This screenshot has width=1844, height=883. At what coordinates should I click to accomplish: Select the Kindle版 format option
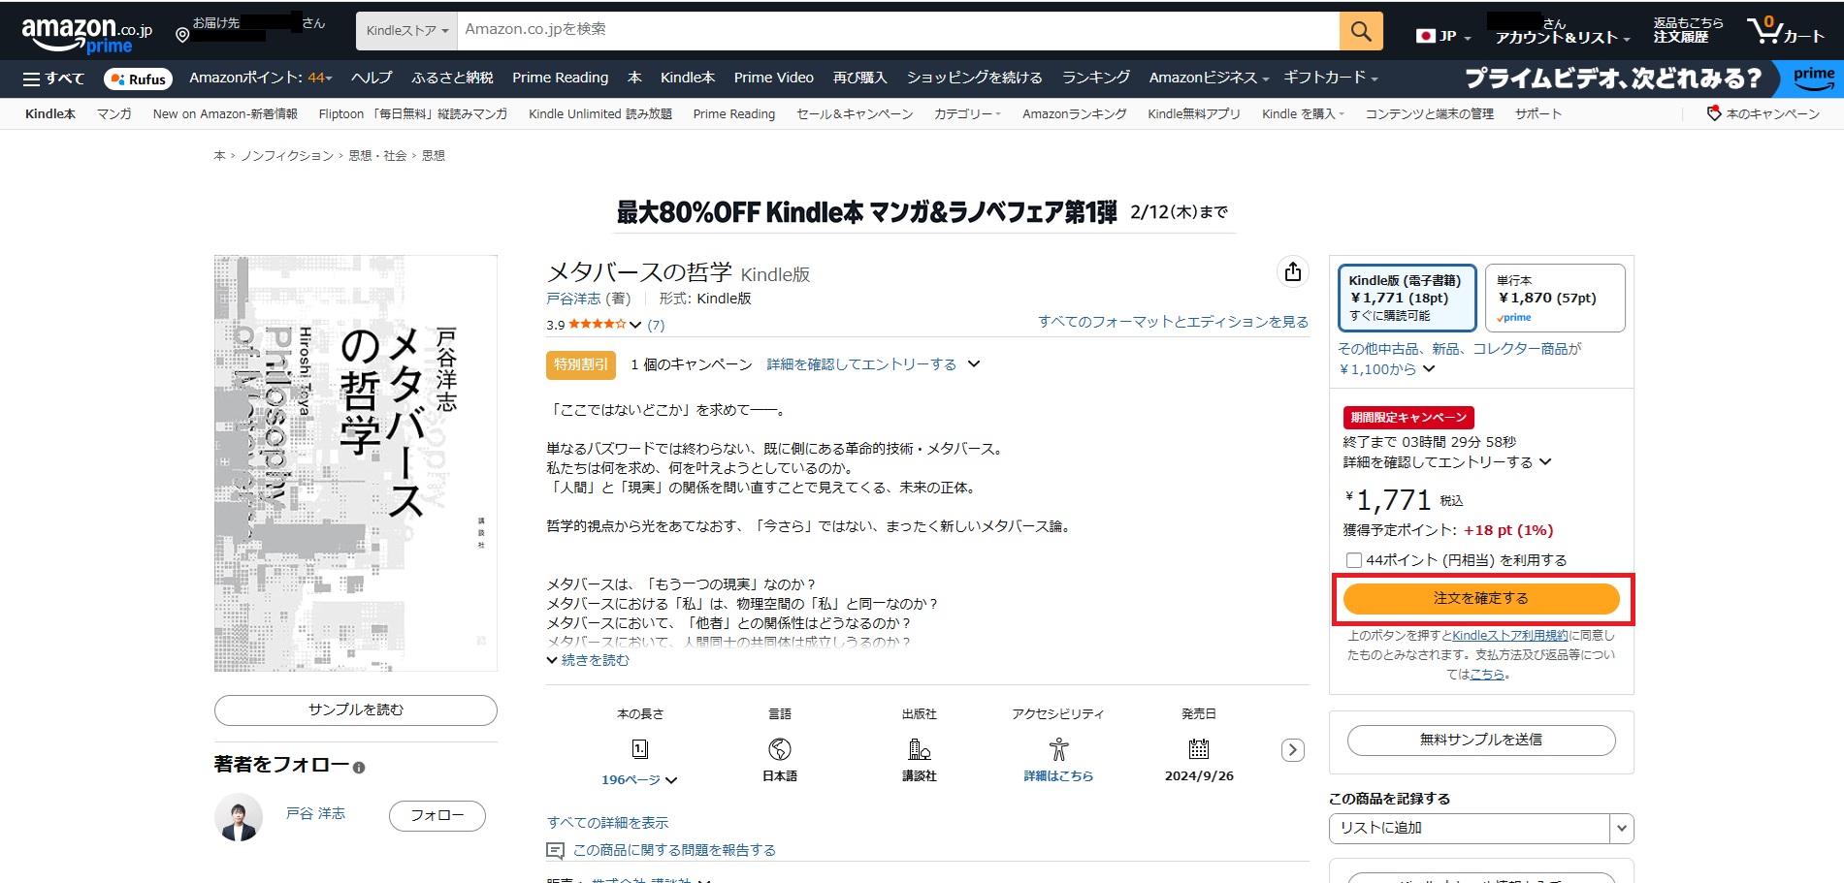tap(1407, 298)
